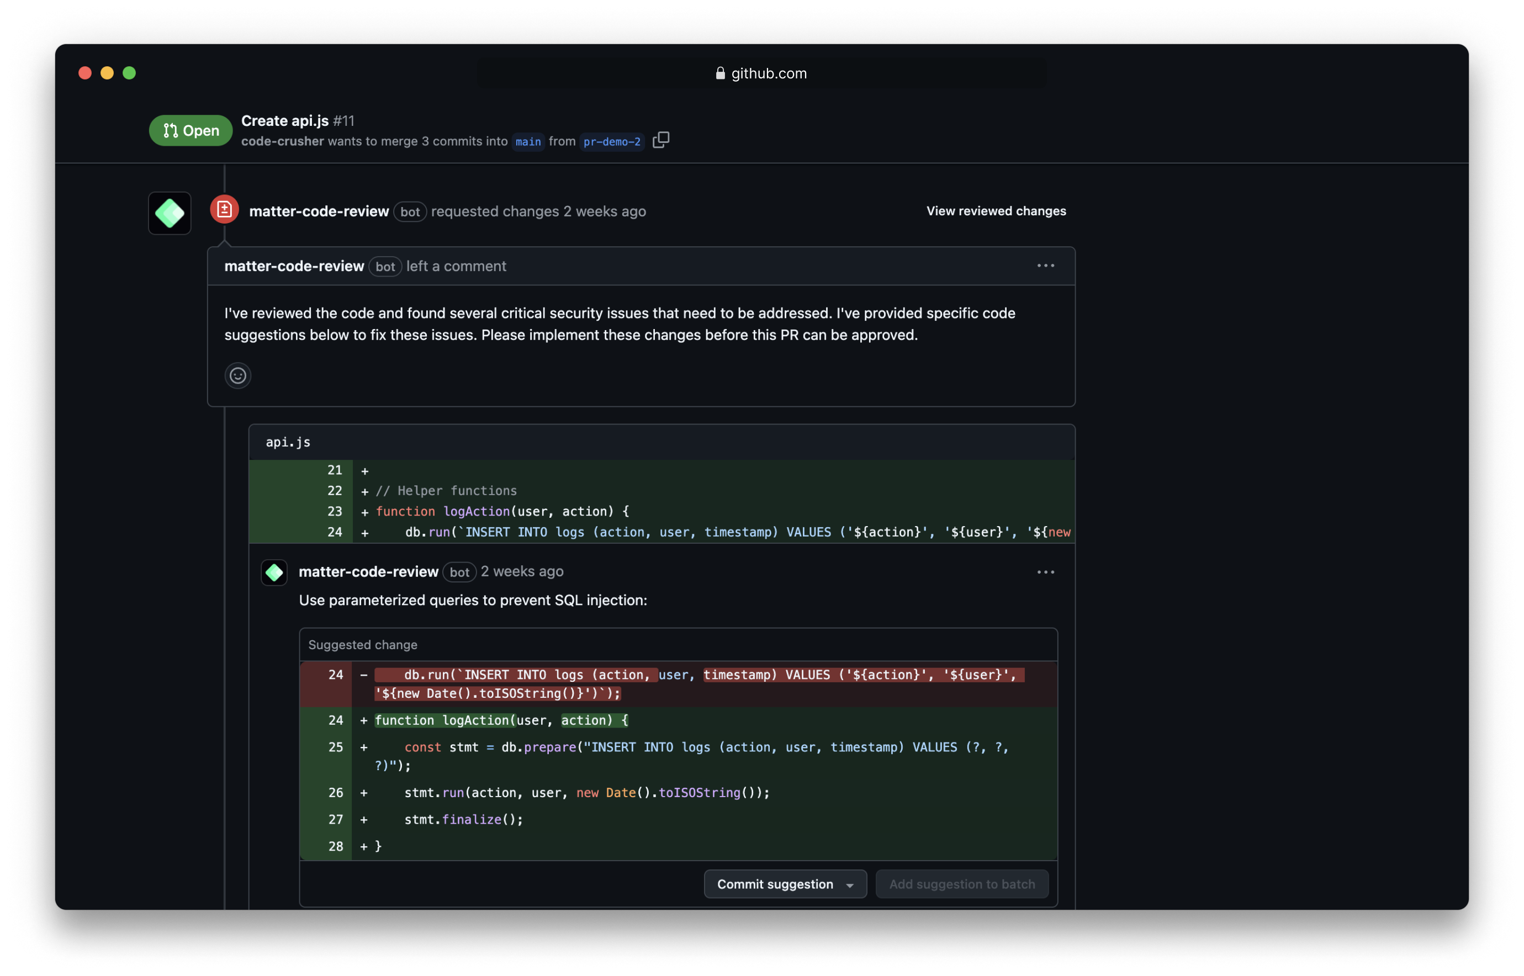Screen dimensions: 1524x976
Task: Open the main branch link
Action: [x=528, y=141]
